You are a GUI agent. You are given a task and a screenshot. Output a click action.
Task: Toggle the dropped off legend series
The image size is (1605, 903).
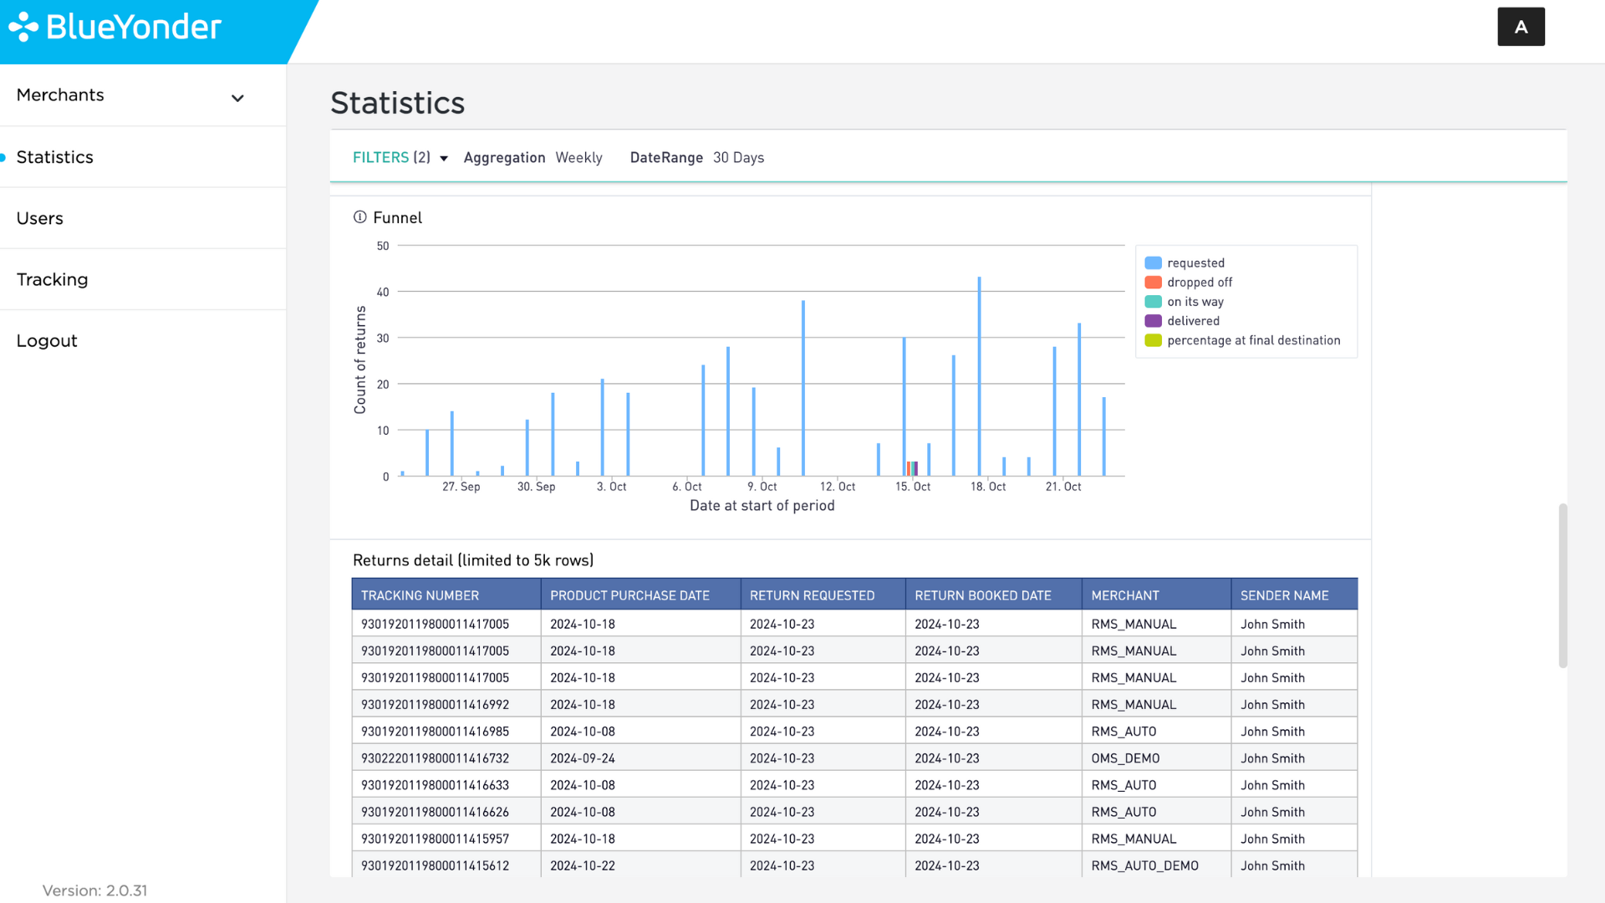[1188, 283]
